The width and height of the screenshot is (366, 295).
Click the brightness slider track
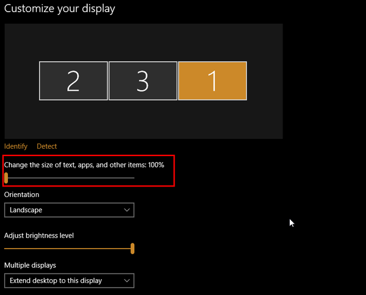[x=70, y=248]
